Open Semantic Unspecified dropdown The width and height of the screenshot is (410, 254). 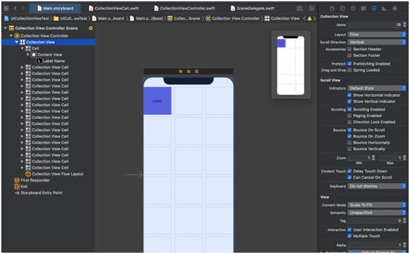click(x=377, y=213)
